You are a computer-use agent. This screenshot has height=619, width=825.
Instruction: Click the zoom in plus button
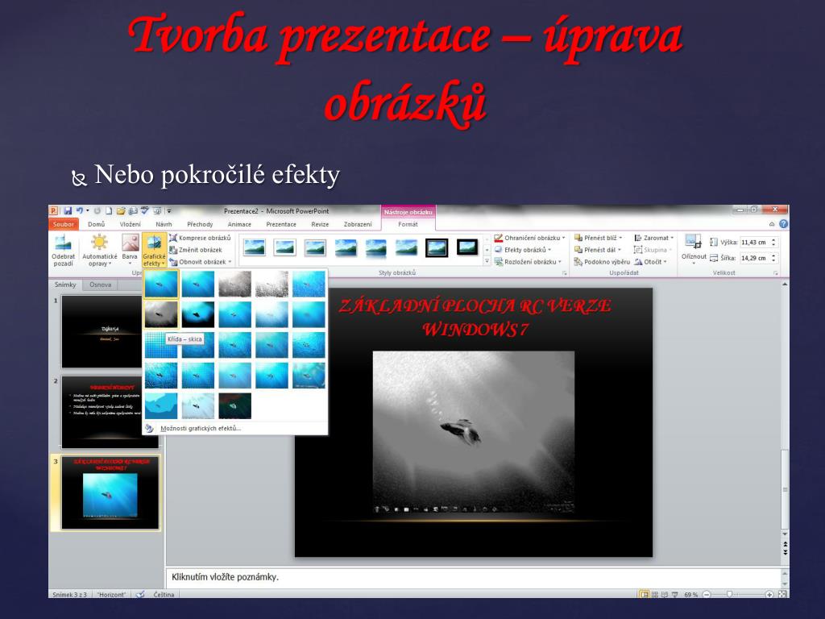769,594
